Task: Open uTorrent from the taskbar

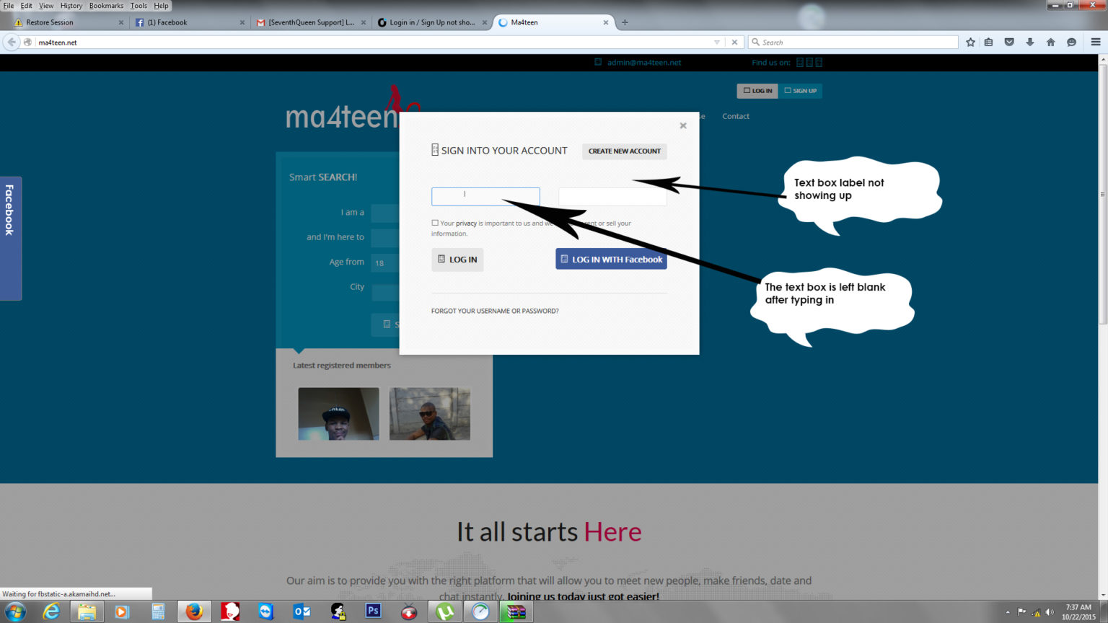Action: [444, 611]
